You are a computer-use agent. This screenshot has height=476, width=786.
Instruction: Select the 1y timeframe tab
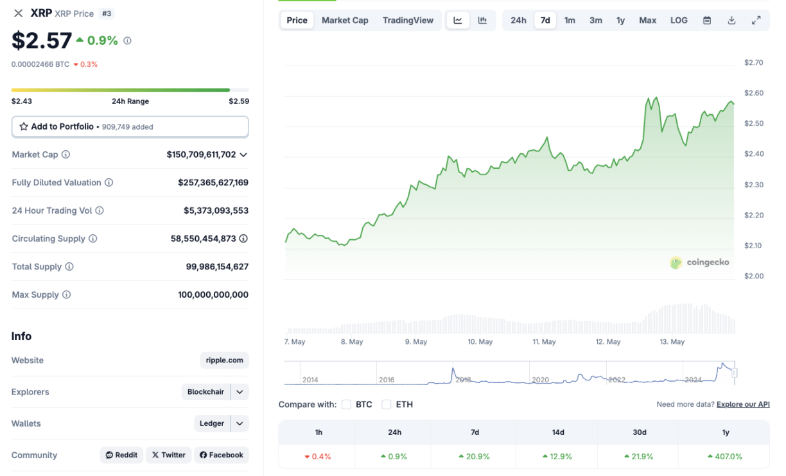620,20
